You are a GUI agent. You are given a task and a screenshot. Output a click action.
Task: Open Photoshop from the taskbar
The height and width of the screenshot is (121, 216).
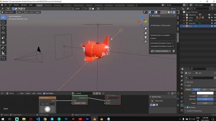tap(66, 119)
